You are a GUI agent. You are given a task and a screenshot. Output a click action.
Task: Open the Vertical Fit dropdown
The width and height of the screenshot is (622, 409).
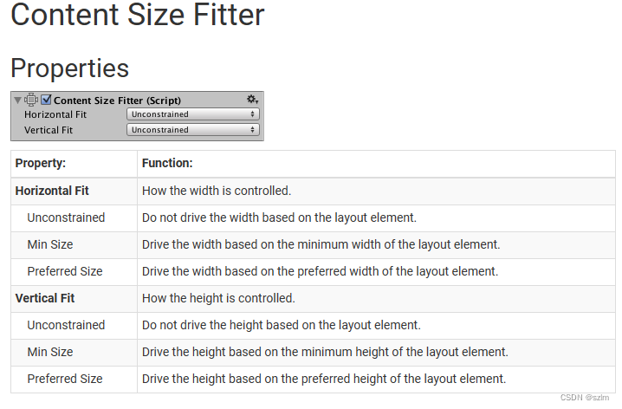(193, 130)
